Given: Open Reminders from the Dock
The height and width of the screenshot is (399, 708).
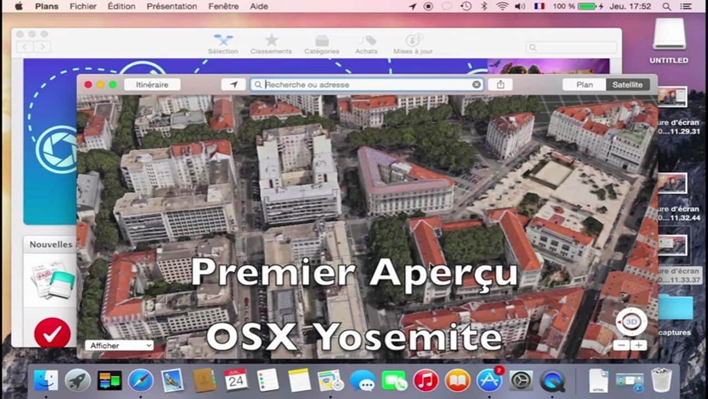Looking at the screenshot, I should [268, 380].
